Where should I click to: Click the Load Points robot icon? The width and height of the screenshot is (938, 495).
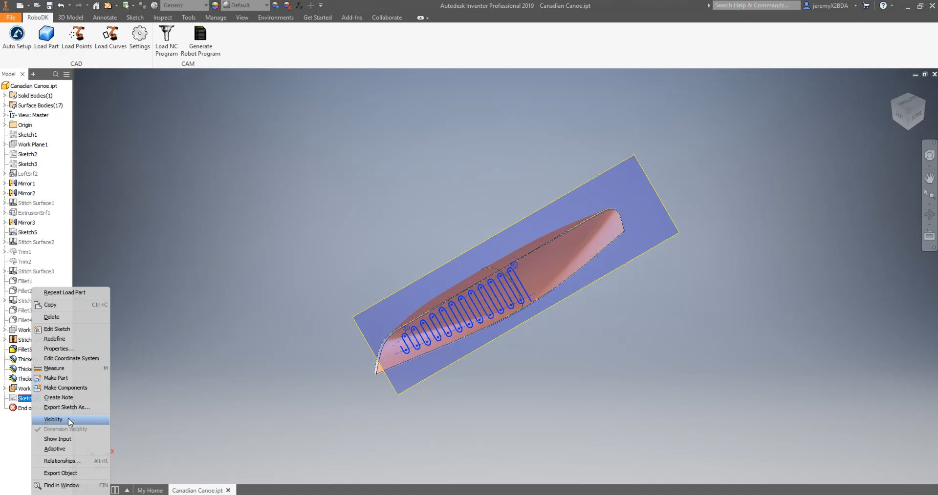pos(77,34)
